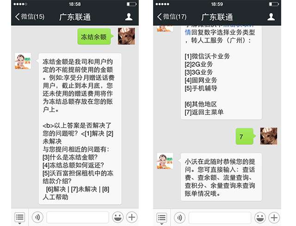The height and width of the screenshot is (226, 296).
Task: Open emoji picker in right chat
Action: 260,218
